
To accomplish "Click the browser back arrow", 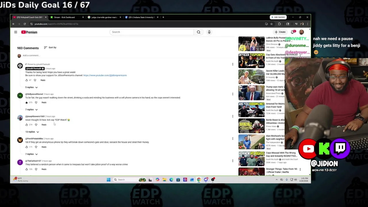I will click(x=13, y=24).
